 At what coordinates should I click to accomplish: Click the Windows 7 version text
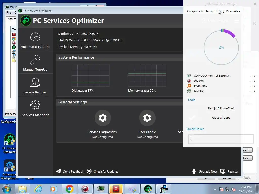coord(78,34)
